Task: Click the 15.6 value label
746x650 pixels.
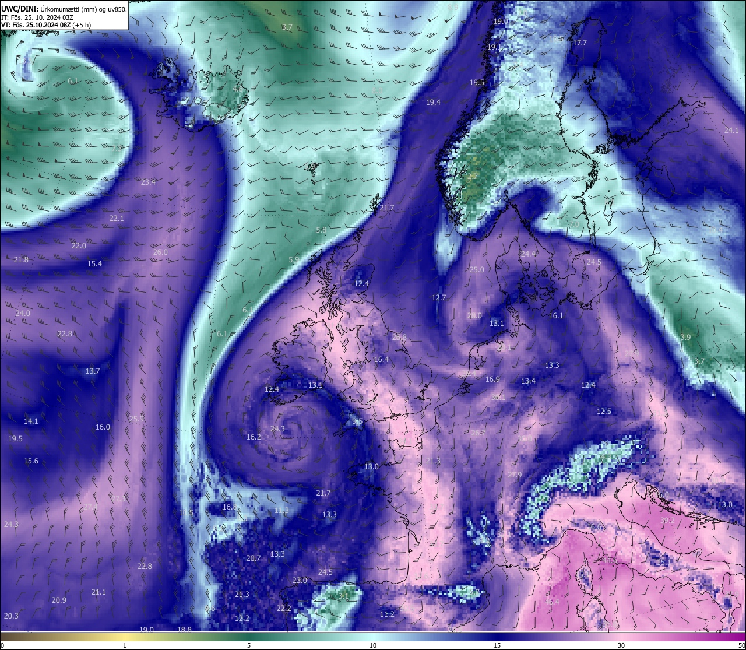Action: pos(31,461)
